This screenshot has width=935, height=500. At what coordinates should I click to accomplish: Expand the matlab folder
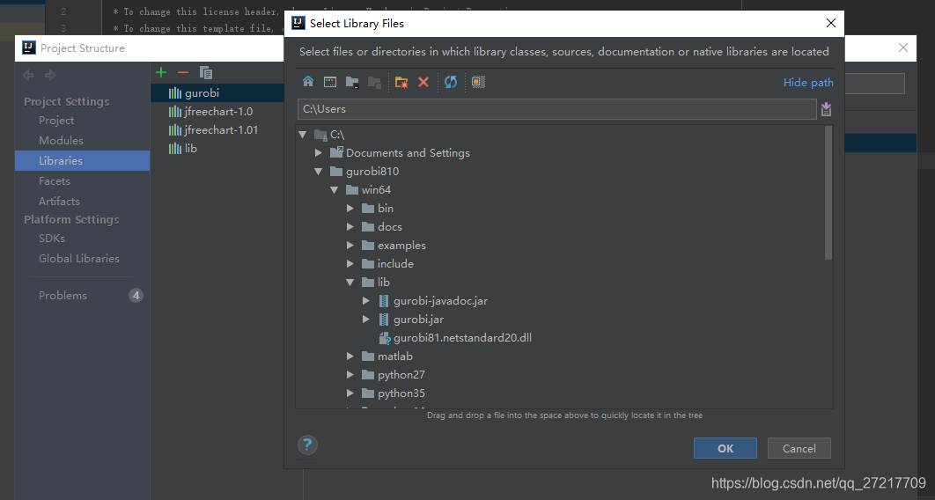coord(350,357)
